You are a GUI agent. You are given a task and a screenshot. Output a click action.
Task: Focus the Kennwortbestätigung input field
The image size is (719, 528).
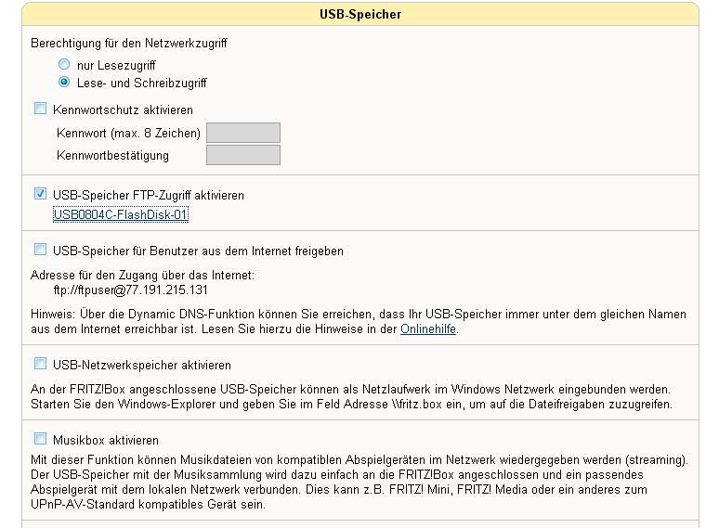(x=242, y=155)
